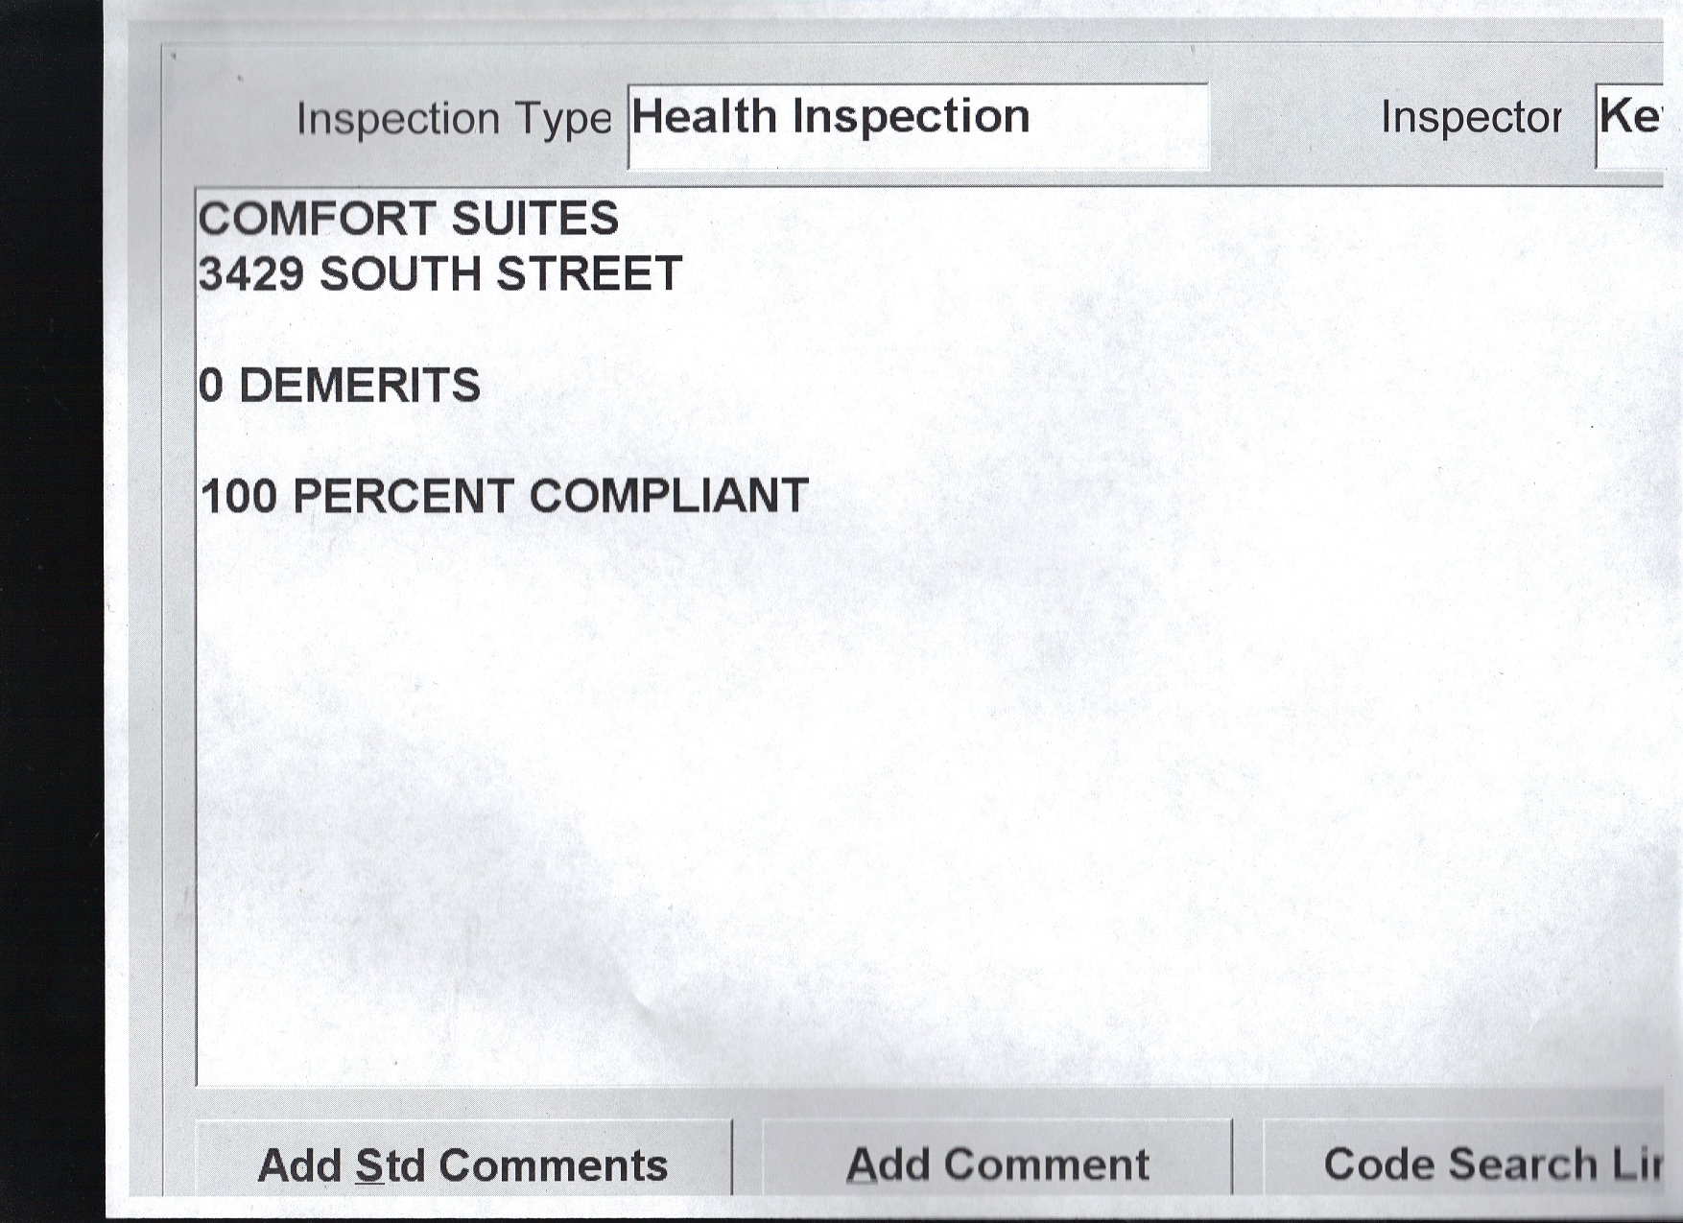The image size is (1683, 1223).
Task: Click the Add Std Comments button
Action: 462,1164
